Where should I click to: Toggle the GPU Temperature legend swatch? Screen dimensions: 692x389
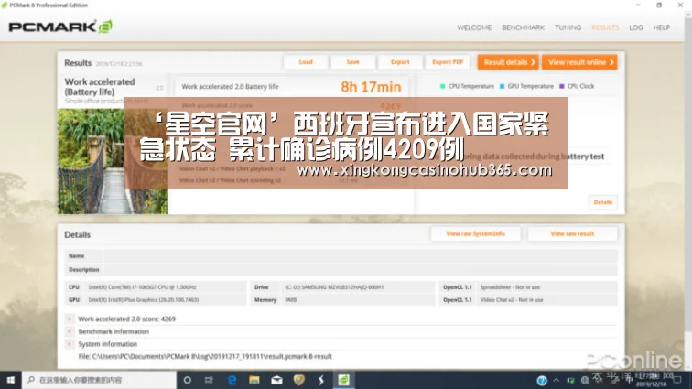pyautogui.click(x=502, y=86)
